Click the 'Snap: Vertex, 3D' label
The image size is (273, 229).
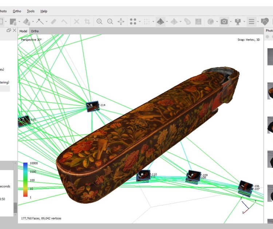[249, 40]
